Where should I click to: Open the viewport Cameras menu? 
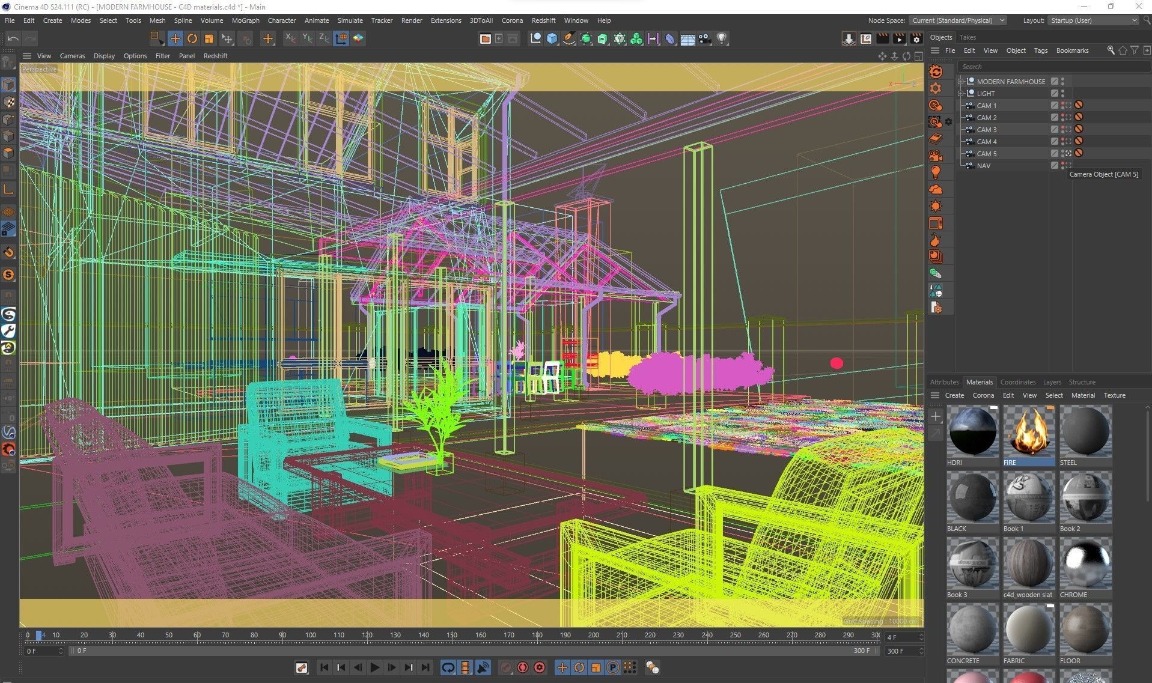point(72,56)
